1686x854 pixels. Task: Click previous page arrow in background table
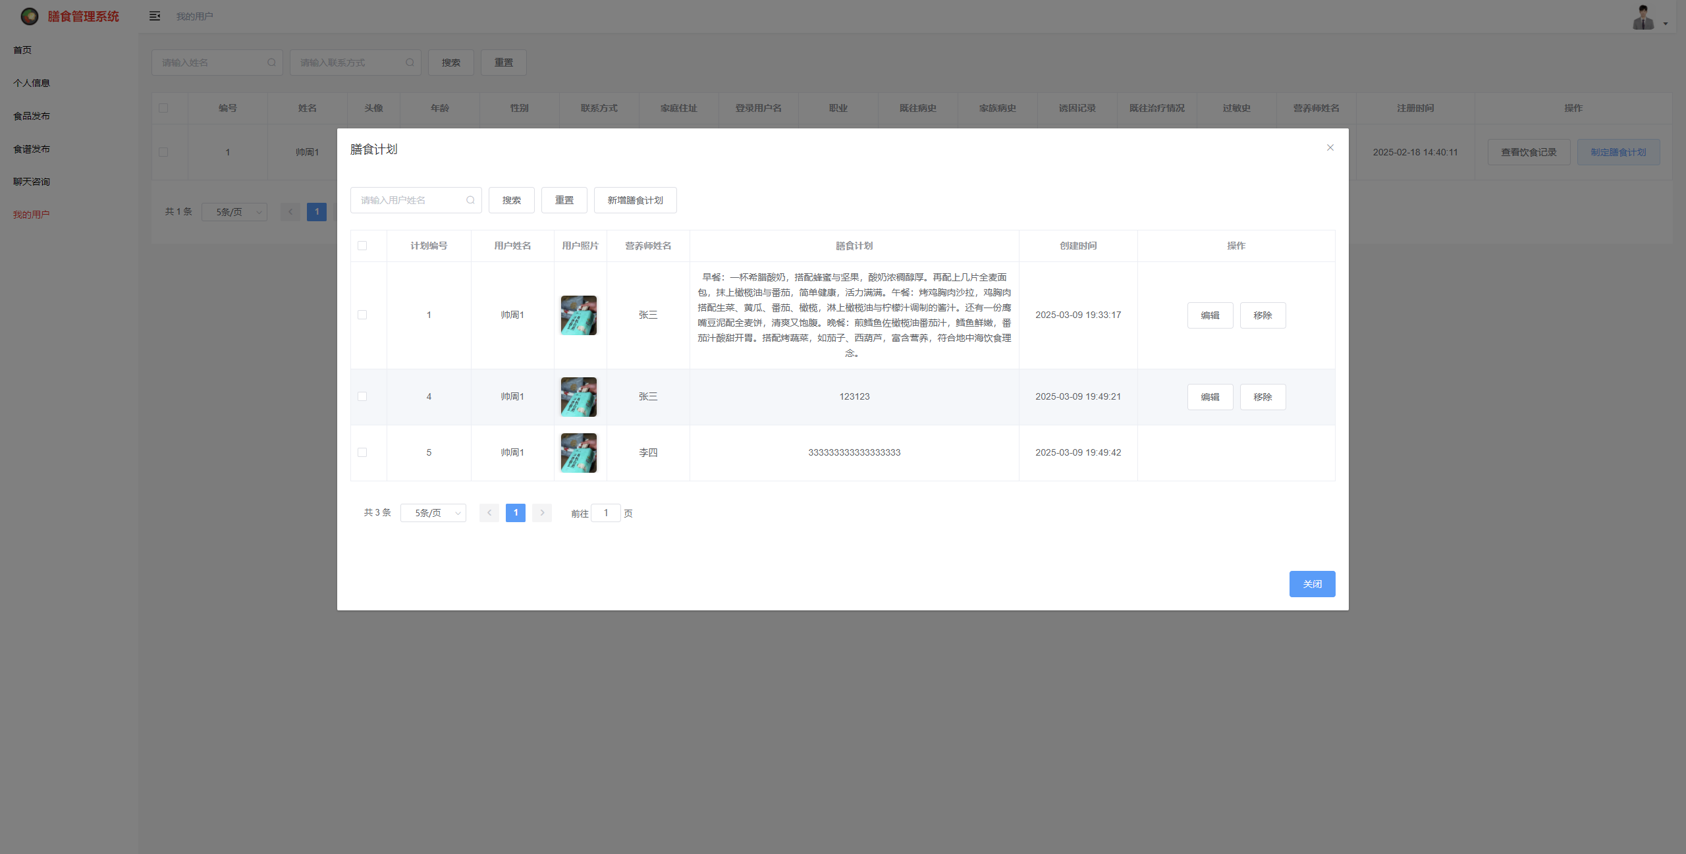coord(290,212)
